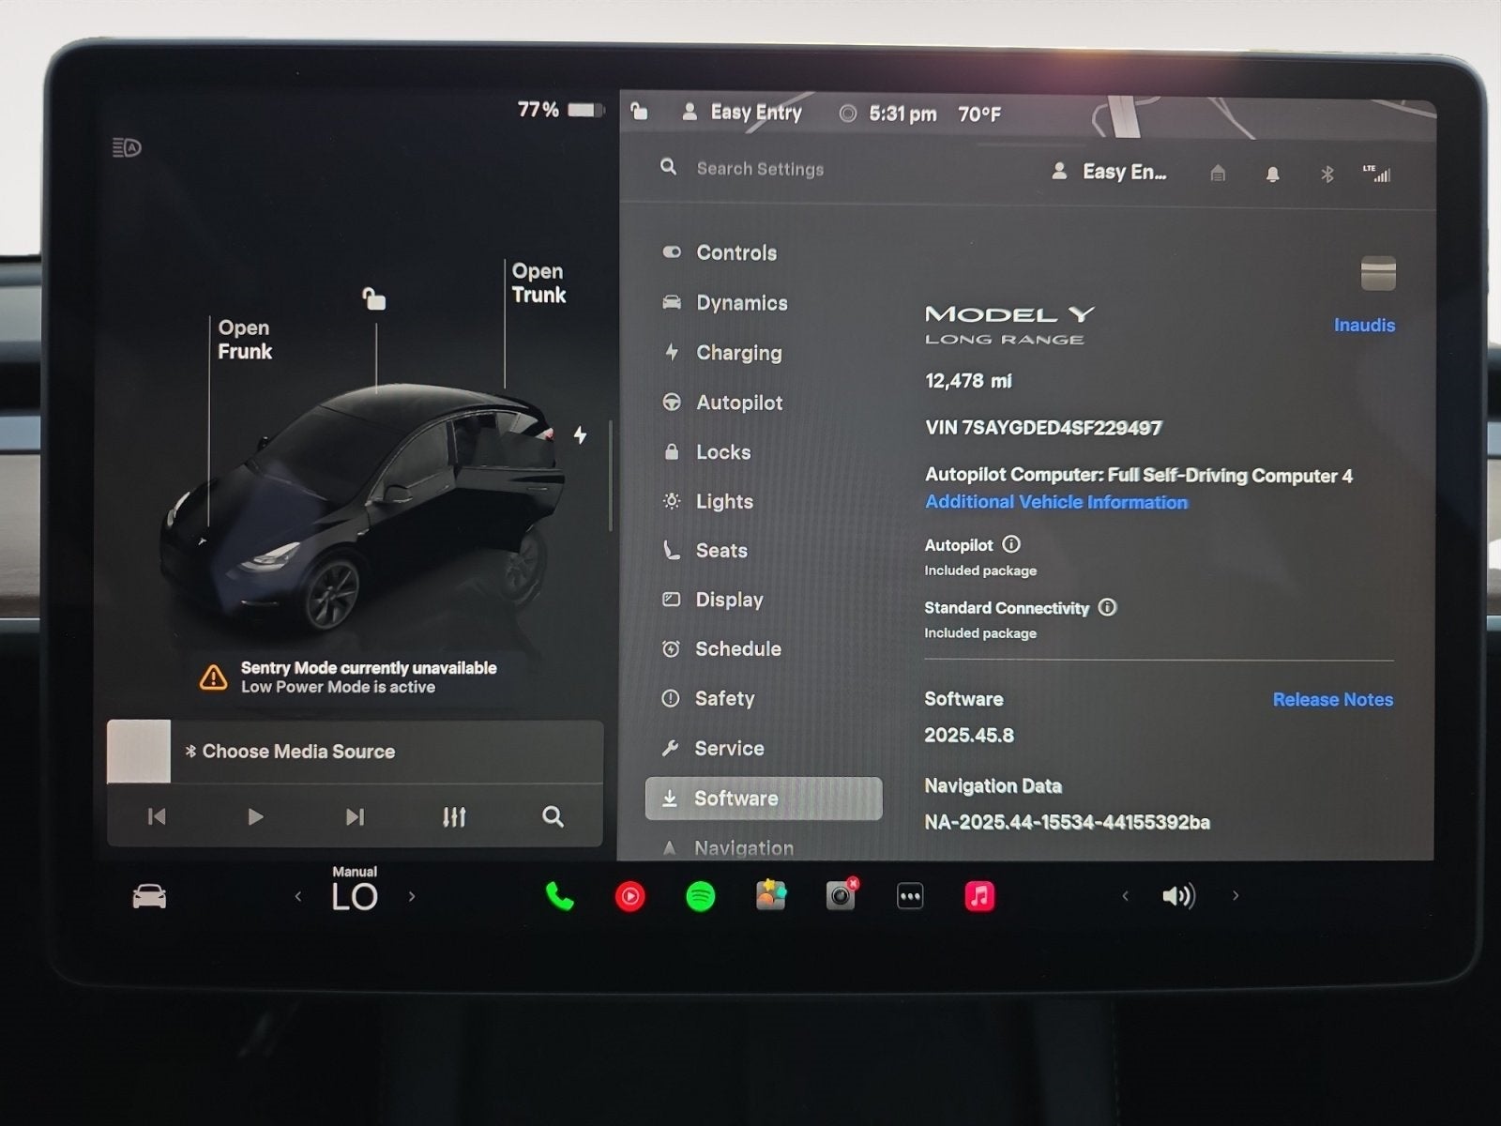Launch Apple Music from the app tray
Image resolution: width=1501 pixels, height=1126 pixels.
[978, 896]
